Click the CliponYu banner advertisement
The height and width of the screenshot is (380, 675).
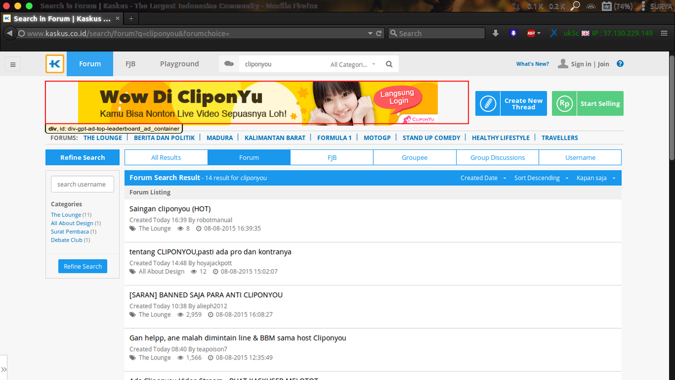click(258, 103)
